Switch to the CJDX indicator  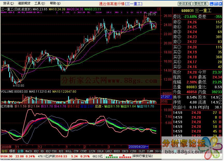coord(133,151)
